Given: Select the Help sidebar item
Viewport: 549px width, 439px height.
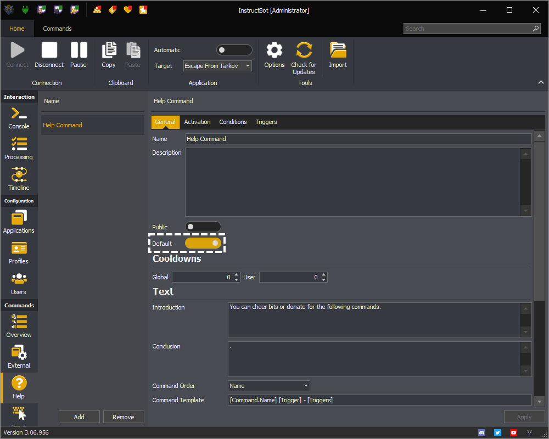Looking at the screenshot, I should click(x=19, y=387).
